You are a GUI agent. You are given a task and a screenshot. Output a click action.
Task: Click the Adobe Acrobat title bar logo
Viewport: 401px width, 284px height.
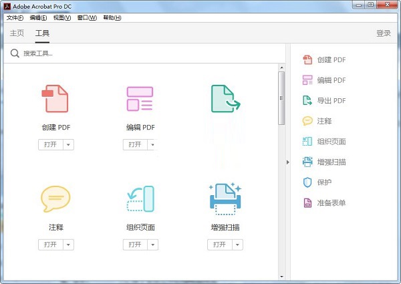pyautogui.click(x=7, y=6)
